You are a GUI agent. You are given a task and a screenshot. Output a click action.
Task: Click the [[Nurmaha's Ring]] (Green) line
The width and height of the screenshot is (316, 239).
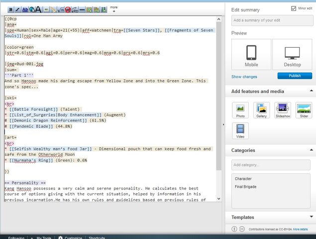[46, 160]
